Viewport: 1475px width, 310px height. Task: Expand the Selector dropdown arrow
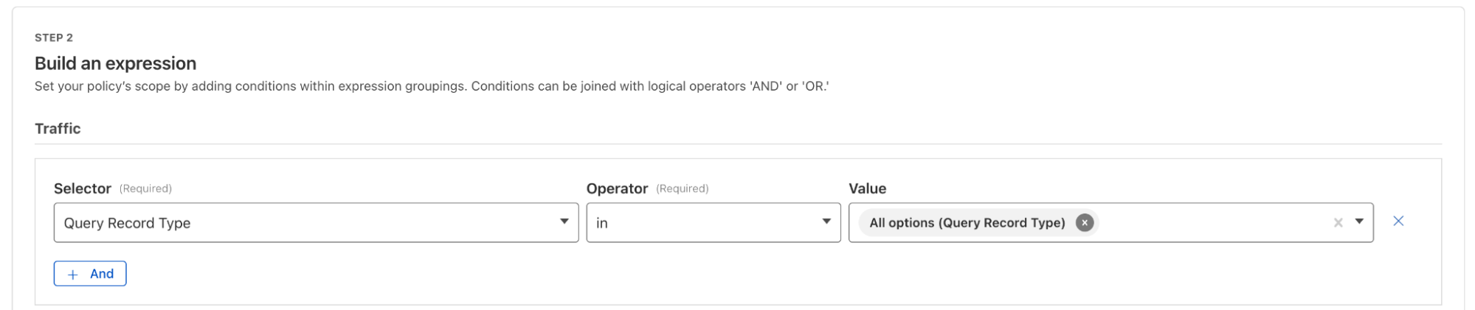[x=564, y=222]
